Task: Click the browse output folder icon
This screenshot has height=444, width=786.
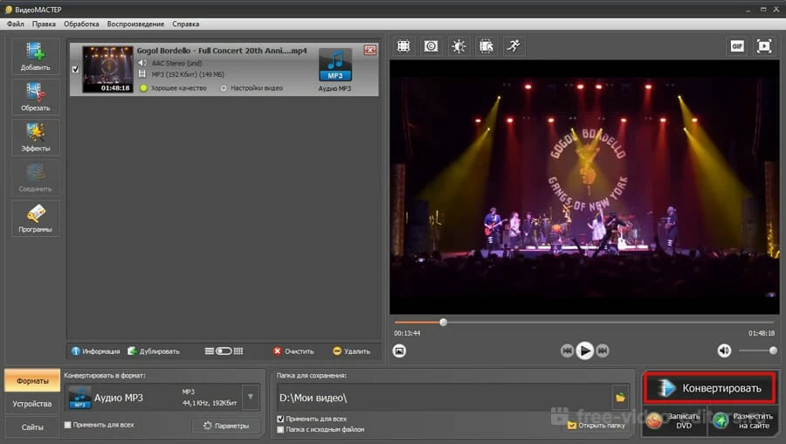Action: click(621, 398)
